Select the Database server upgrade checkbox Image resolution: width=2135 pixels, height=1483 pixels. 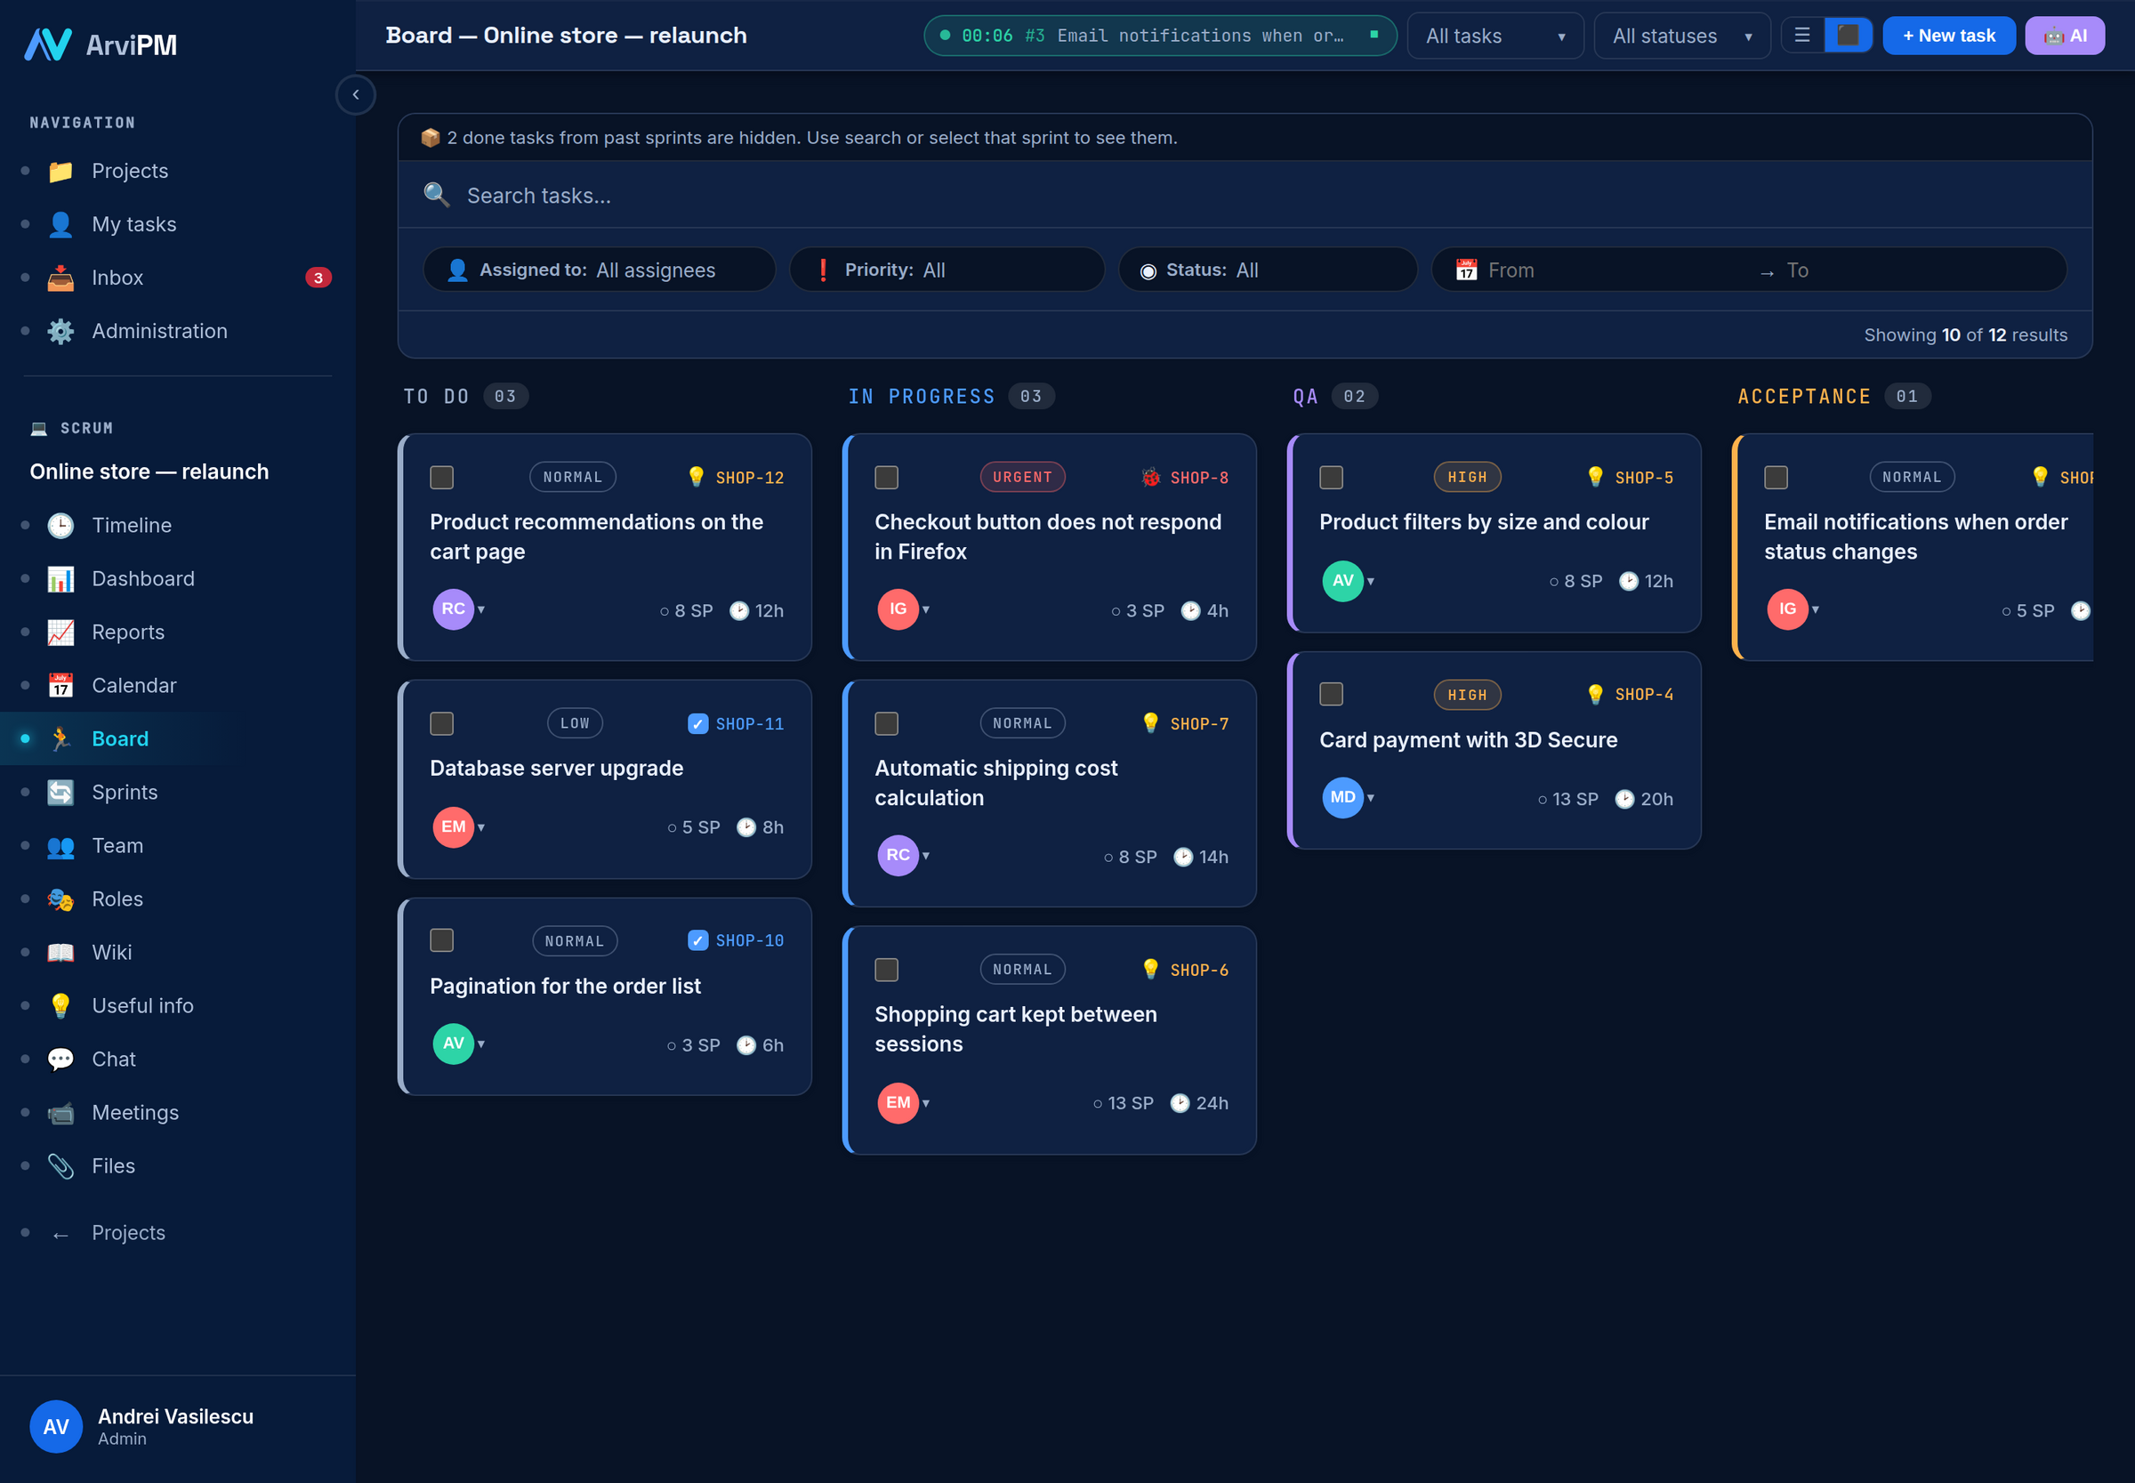point(441,724)
